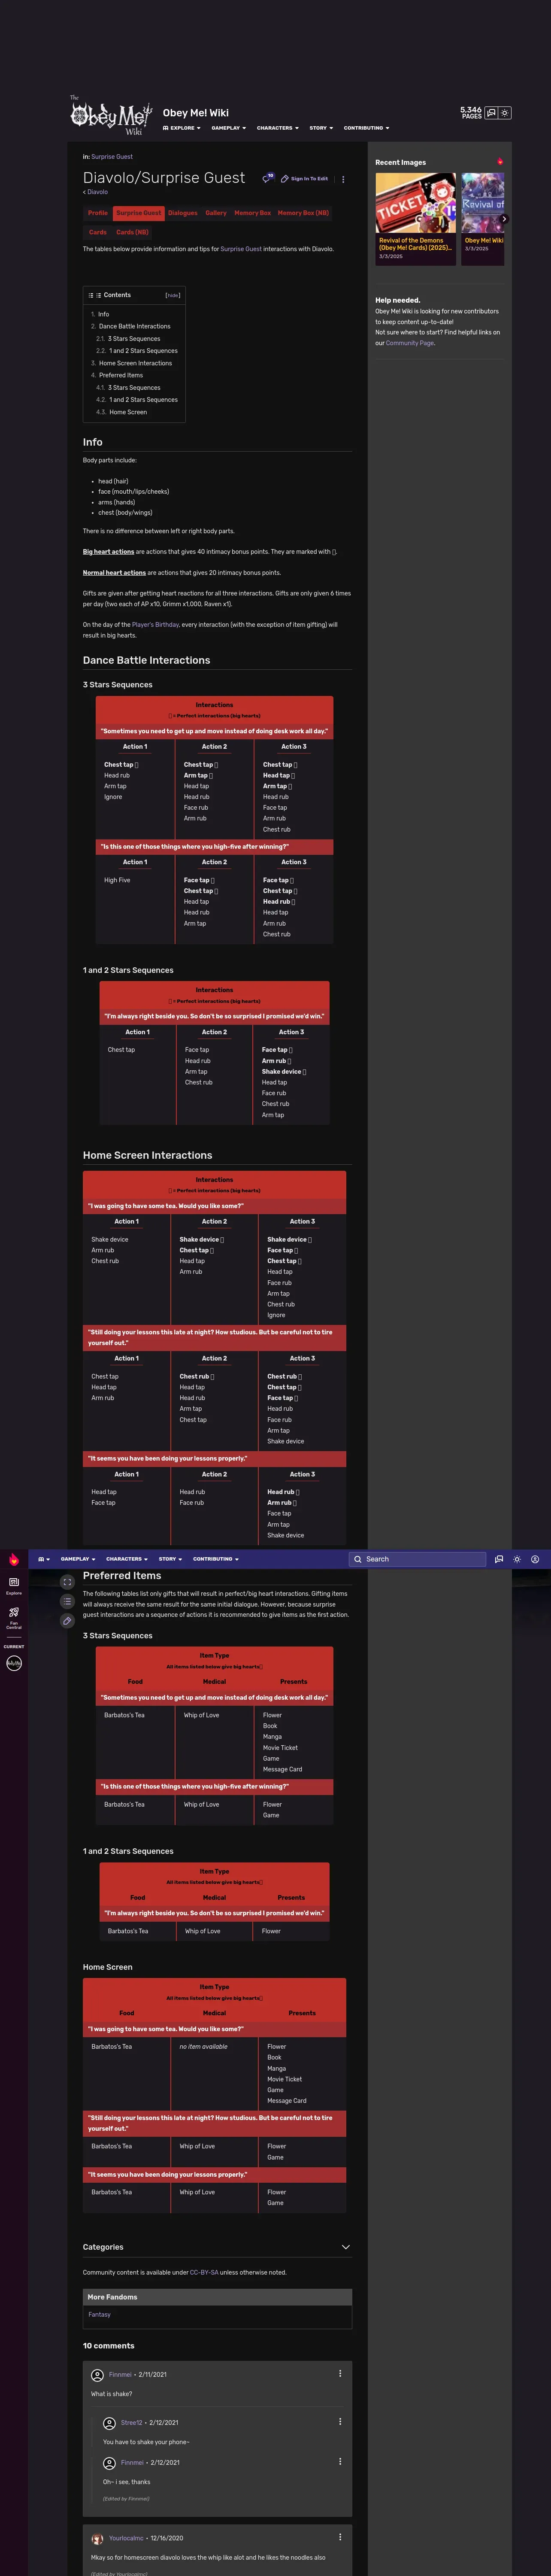Viewport: 551px width, 2576px height.
Task: Open Explore in the left sidebar
Action: coord(14,1585)
